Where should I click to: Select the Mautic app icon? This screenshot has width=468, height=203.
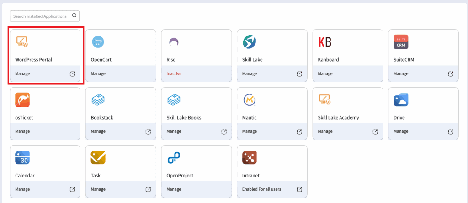(x=250, y=100)
